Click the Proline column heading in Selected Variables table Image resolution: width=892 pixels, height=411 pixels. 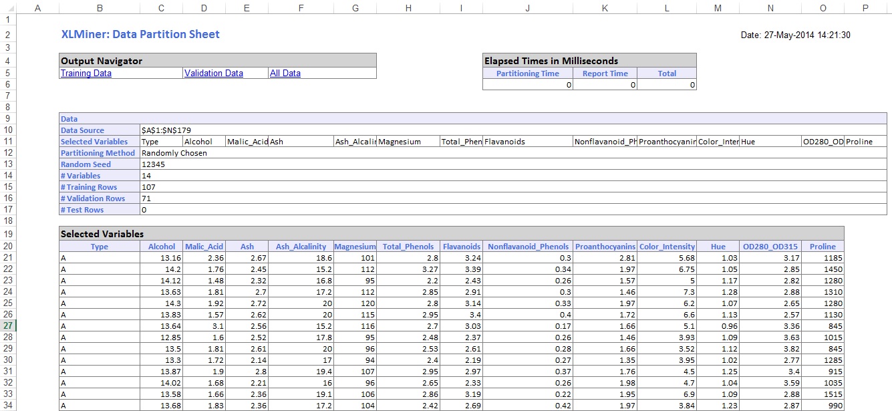[823, 247]
